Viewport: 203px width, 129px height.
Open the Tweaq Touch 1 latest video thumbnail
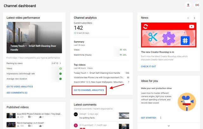(x=34, y=37)
